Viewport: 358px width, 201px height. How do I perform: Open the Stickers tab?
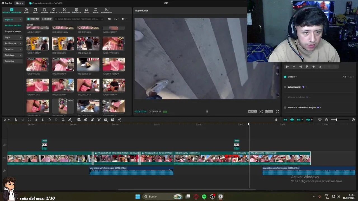44,11
